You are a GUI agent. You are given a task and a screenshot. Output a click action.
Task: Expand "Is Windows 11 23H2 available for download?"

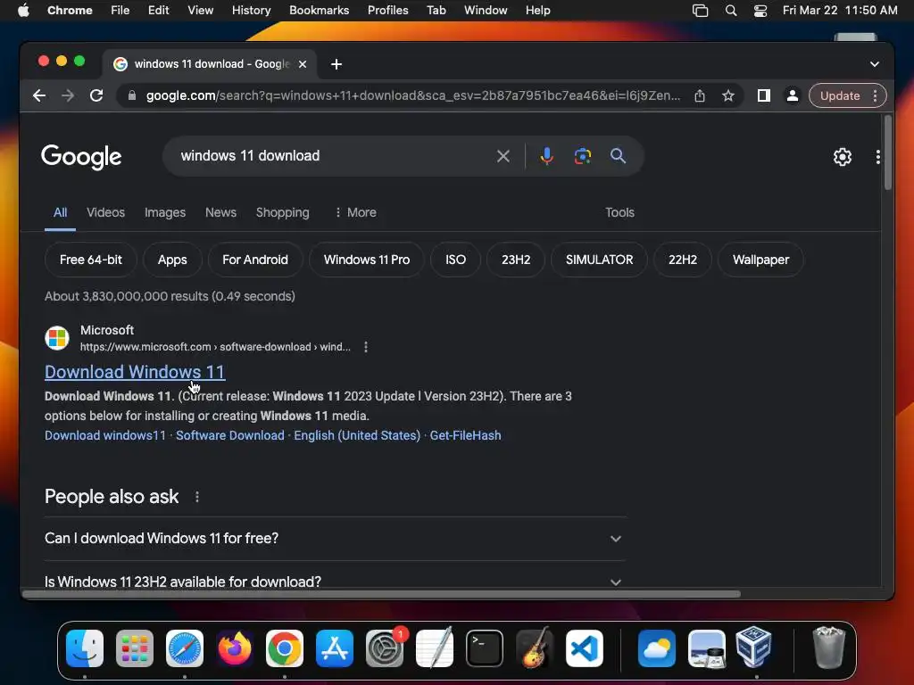[x=336, y=582]
